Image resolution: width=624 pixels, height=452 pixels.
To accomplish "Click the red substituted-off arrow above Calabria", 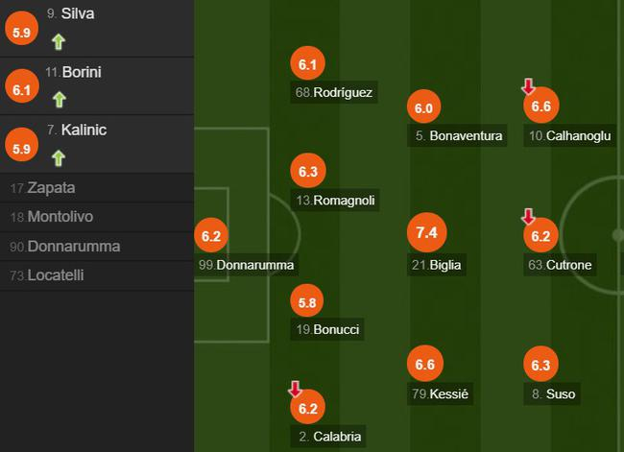I will pos(295,389).
